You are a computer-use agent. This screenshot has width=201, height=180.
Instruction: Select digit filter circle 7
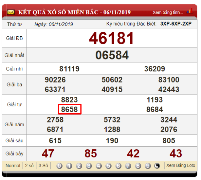(x=128, y=166)
